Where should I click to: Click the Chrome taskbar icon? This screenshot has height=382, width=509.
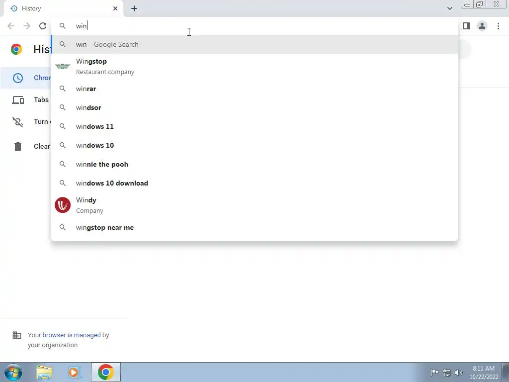tap(105, 372)
